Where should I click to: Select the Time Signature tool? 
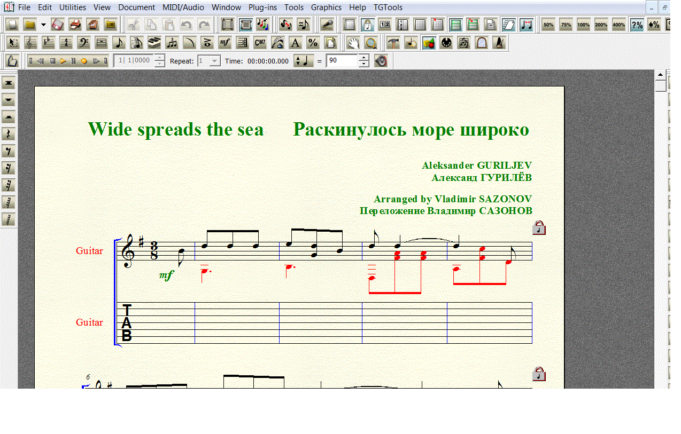[66, 43]
